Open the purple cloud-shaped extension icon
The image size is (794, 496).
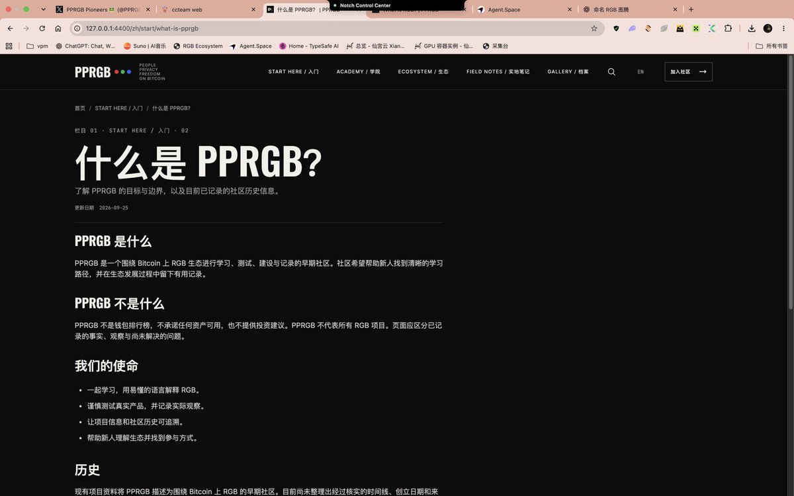(632, 28)
